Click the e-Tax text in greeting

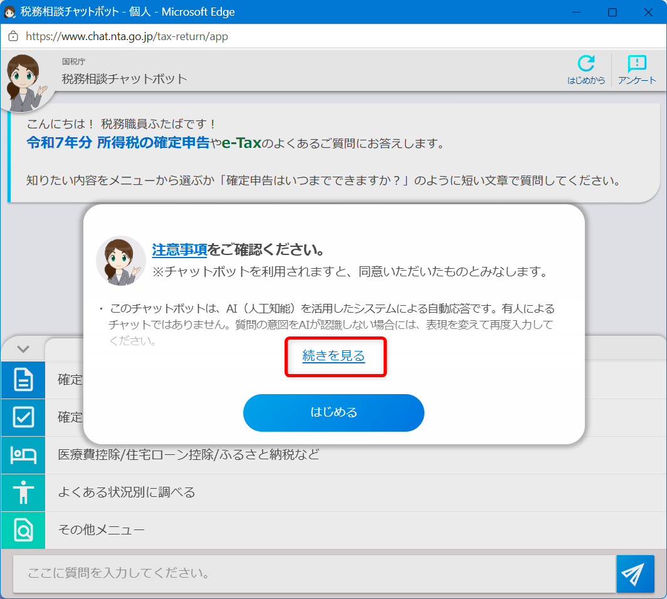click(x=241, y=143)
